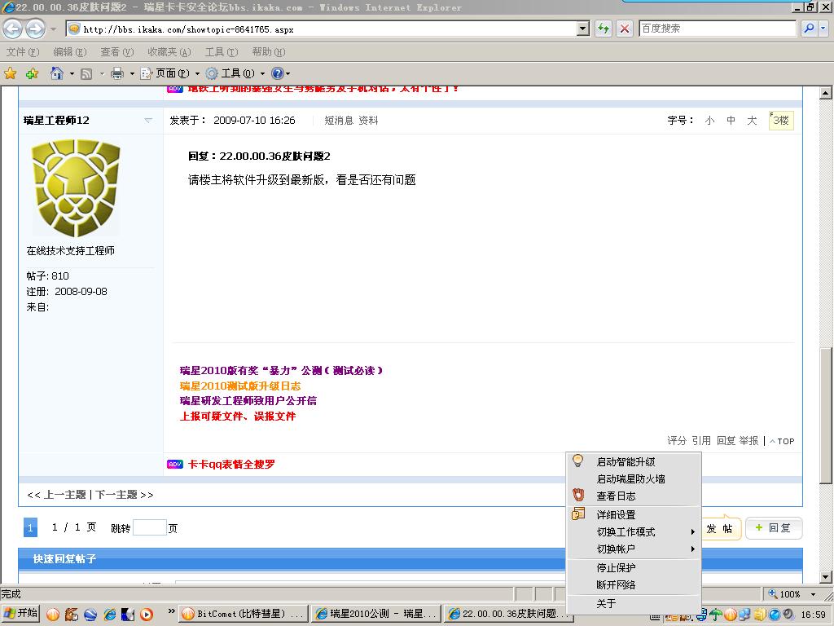Open the 工具(O) toolbar menu
The width and height of the screenshot is (834, 626).
(x=235, y=73)
